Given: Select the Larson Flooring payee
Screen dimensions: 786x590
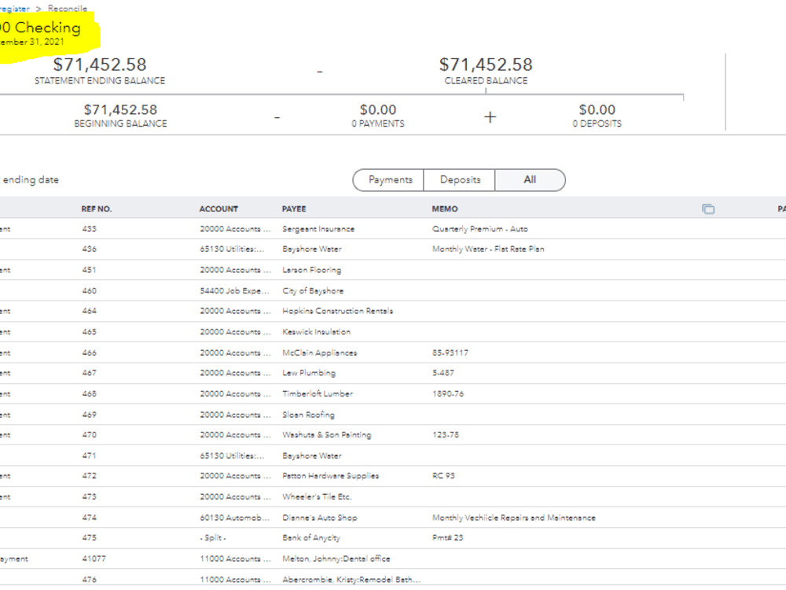Looking at the screenshot, I should coord(311,270).
